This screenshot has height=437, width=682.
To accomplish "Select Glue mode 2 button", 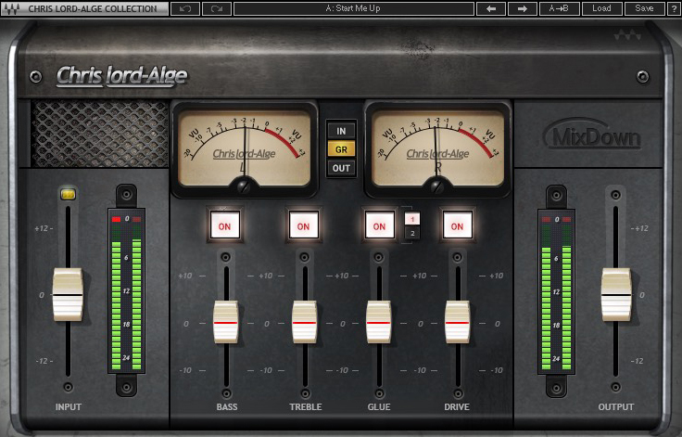I will [412, 233].
